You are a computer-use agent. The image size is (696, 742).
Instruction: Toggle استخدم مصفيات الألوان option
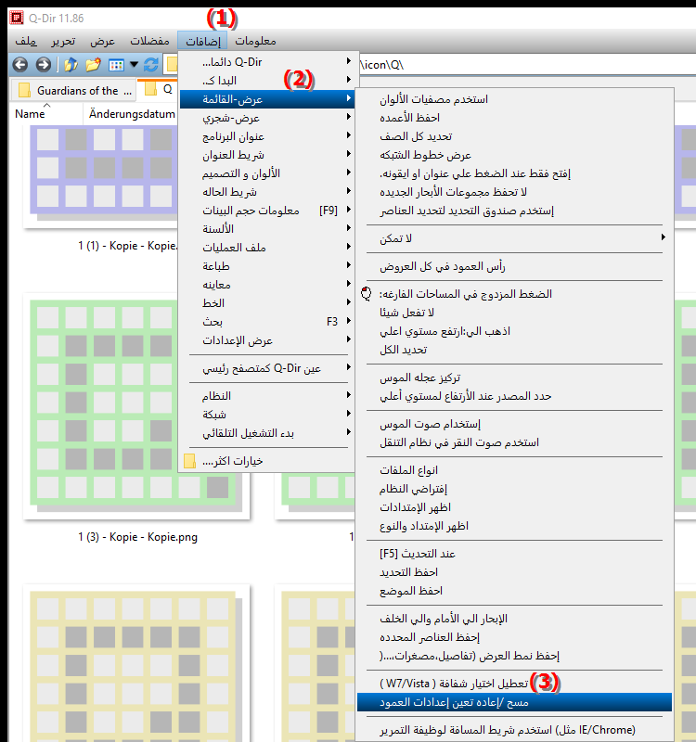pos(435,99)
